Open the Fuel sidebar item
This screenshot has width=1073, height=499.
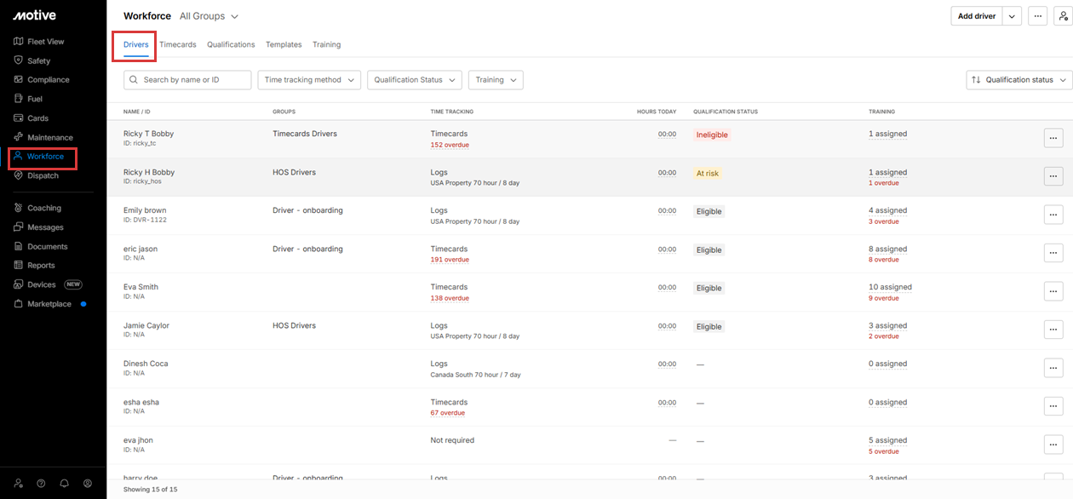click(34, 99)
